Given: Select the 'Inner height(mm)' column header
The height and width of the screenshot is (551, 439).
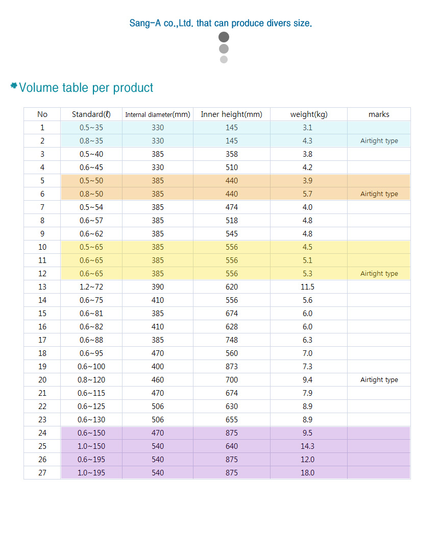Looking at the screenshot, I should pos(231,114).
